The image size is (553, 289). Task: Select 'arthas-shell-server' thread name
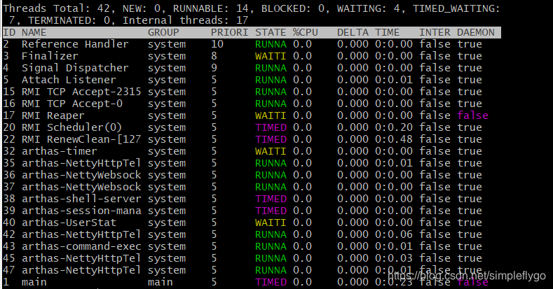coord(81,199)
